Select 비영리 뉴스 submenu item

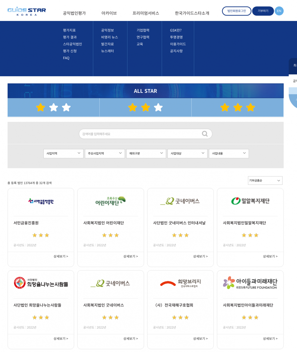point(109,37)
